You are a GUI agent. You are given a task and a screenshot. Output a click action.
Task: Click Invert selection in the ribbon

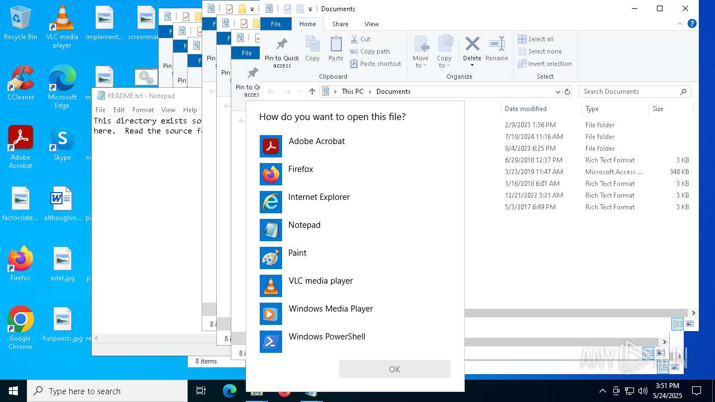pos(545,64)
